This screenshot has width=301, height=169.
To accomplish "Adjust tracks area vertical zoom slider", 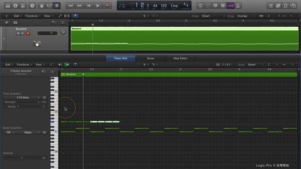I will coord(274,16).
